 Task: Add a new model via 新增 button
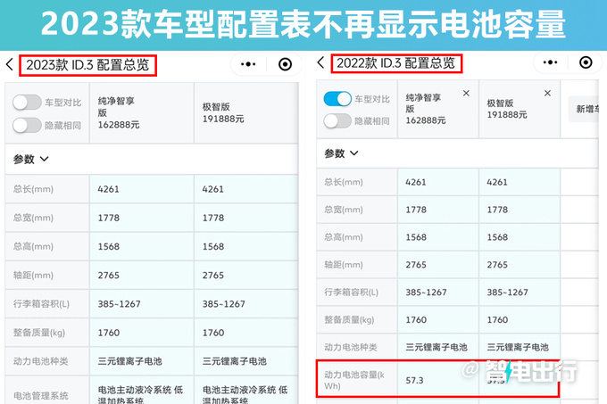[584, 110]
